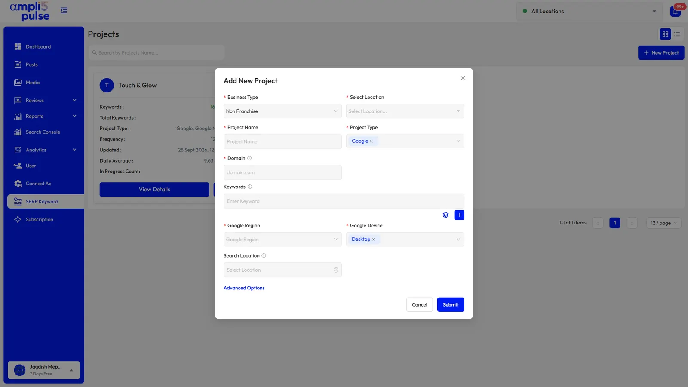The image size is (688, 387).
Task: Click the Domain info icon
Action: pos(249,158)
